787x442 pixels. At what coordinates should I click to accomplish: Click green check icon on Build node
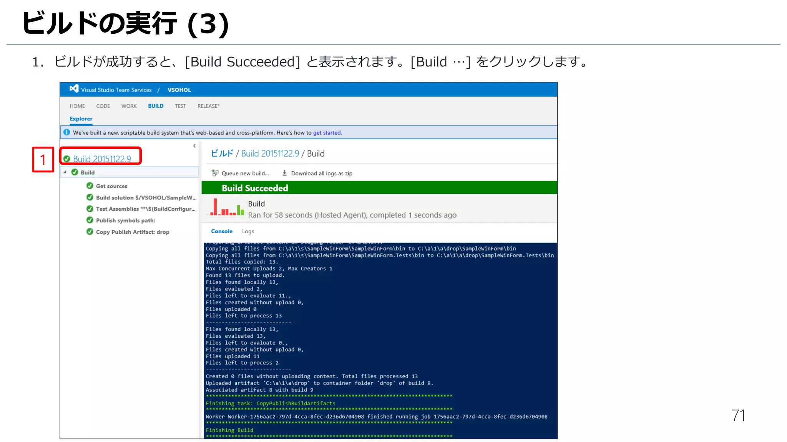tap(75, 172)
